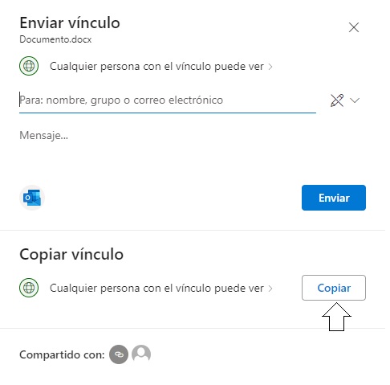390x385 pixels.
Task: Click into the Mensaje text area
Action: [x=168, y=151]
